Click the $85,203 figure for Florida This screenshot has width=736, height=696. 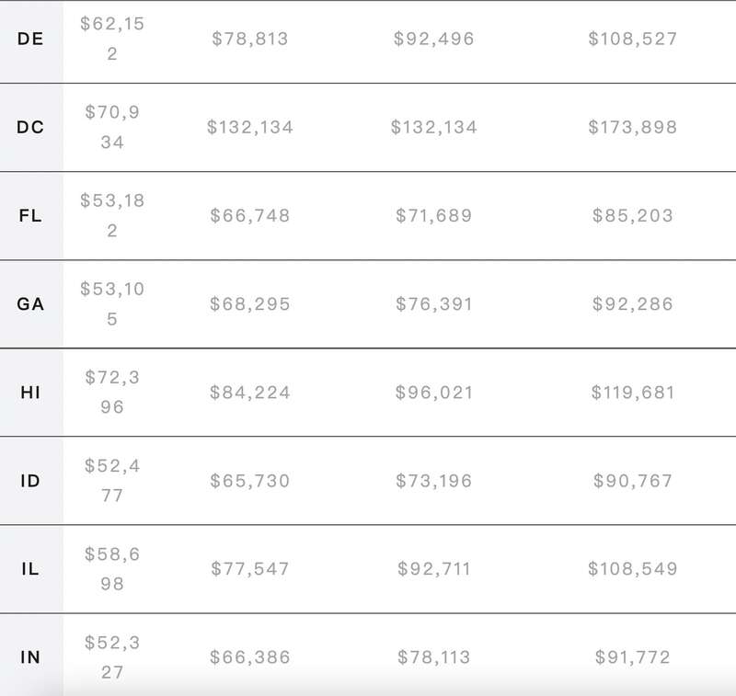[x=633, y=216]
